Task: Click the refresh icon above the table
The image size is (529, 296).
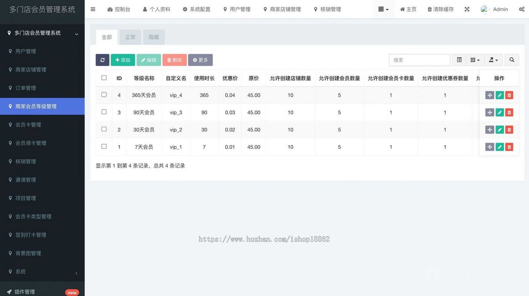Action: click(102, 60)
